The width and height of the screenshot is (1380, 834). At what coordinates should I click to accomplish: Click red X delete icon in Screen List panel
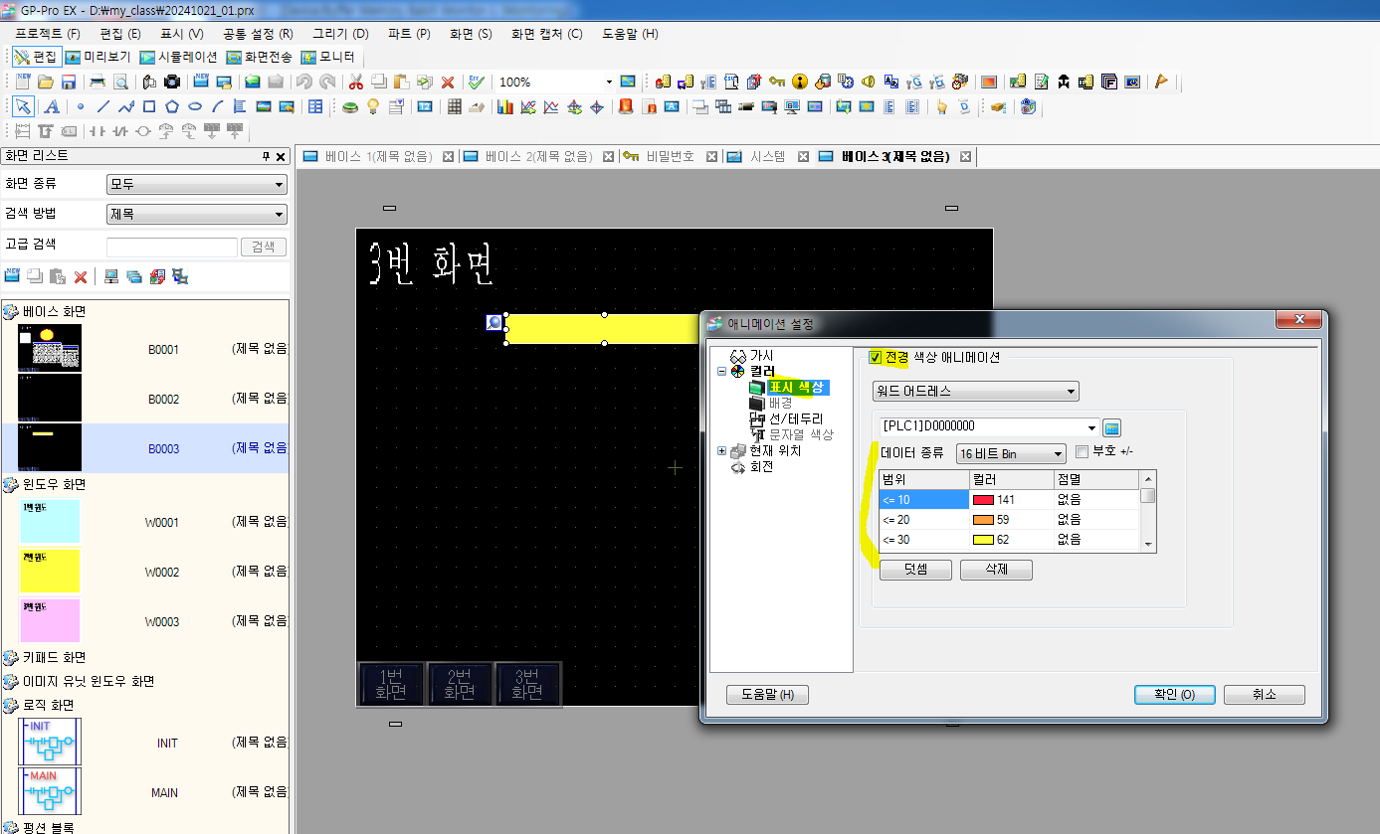81,276
